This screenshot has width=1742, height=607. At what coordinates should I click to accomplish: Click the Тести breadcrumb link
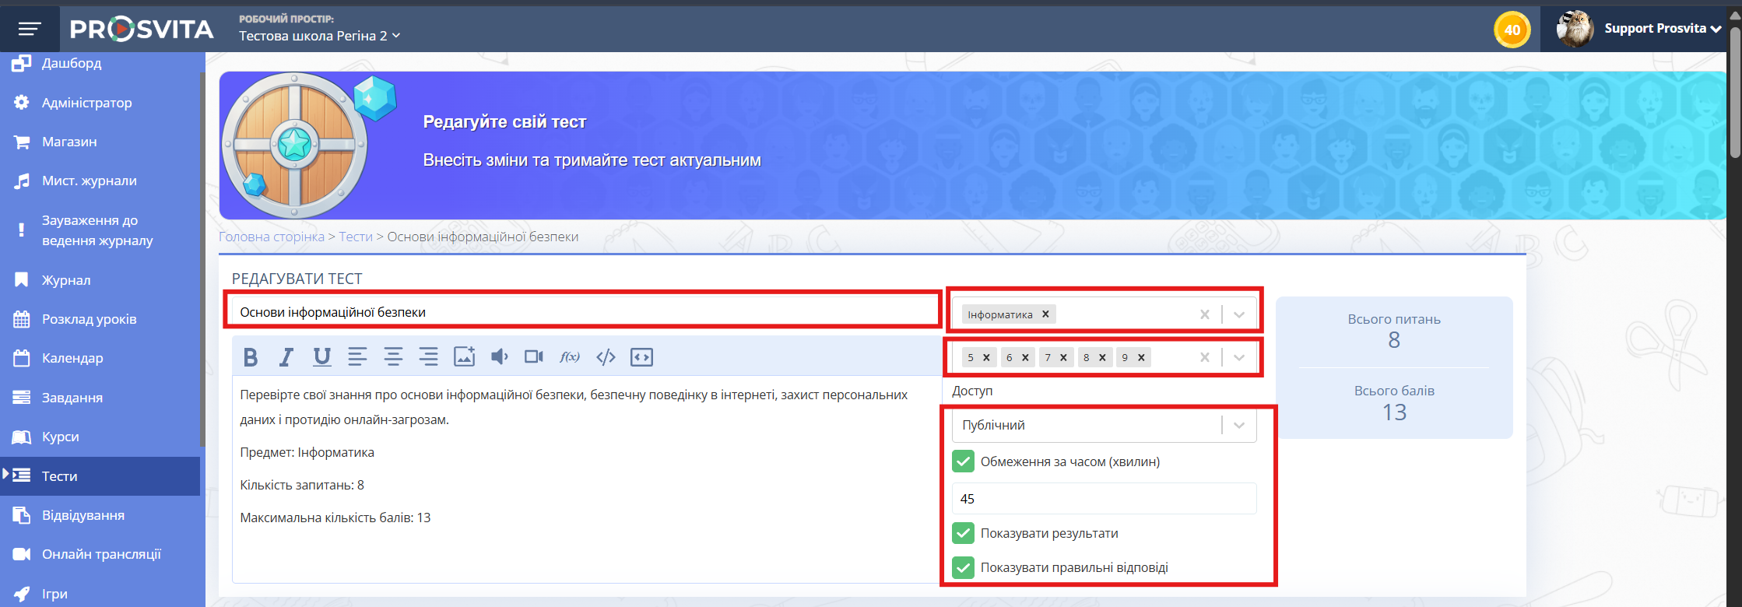tap(356, 237)
